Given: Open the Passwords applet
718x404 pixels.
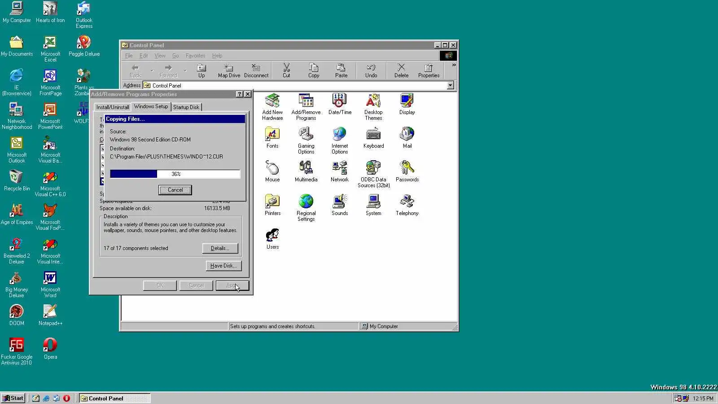Looking at the screenshot, I should [407, 171].
